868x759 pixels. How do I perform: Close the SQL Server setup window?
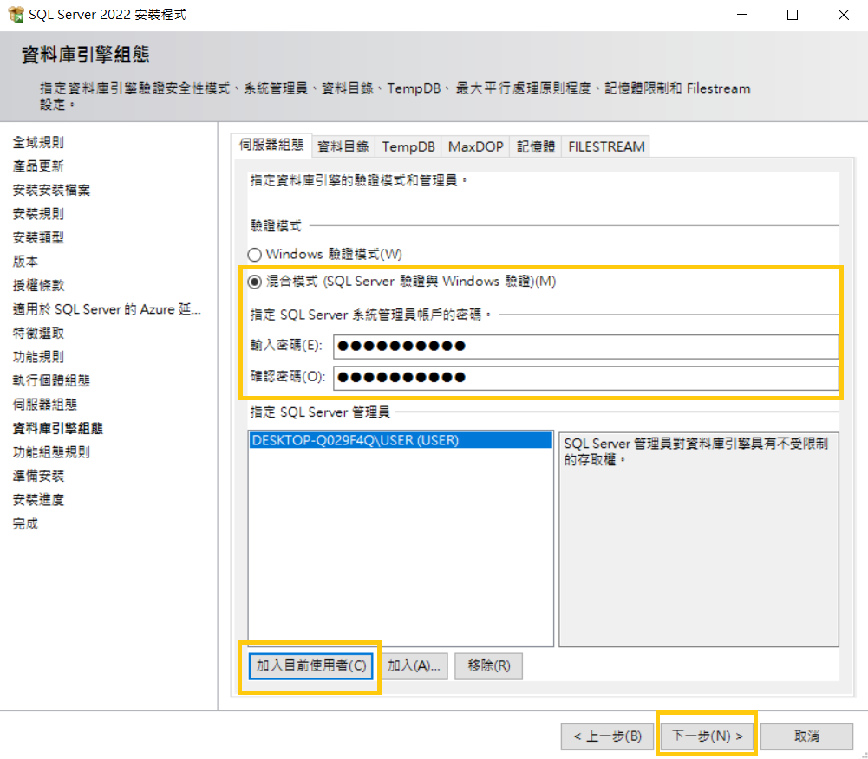click(x=843, y=15)
